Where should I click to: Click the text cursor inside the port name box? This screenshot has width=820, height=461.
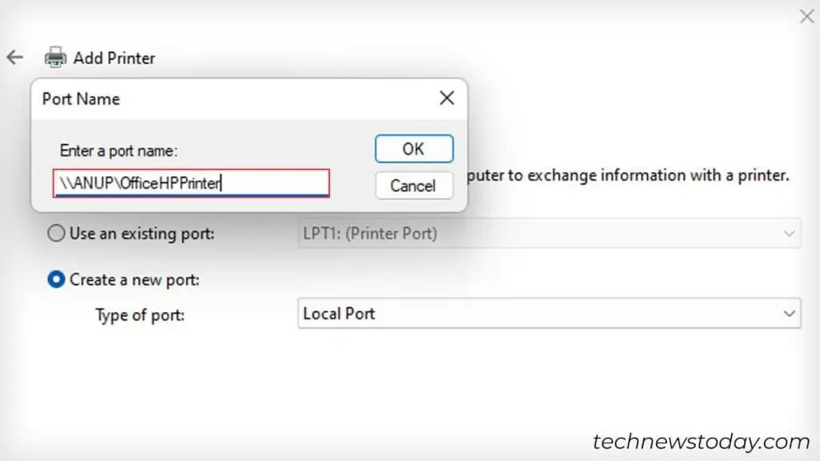(222, 183)
